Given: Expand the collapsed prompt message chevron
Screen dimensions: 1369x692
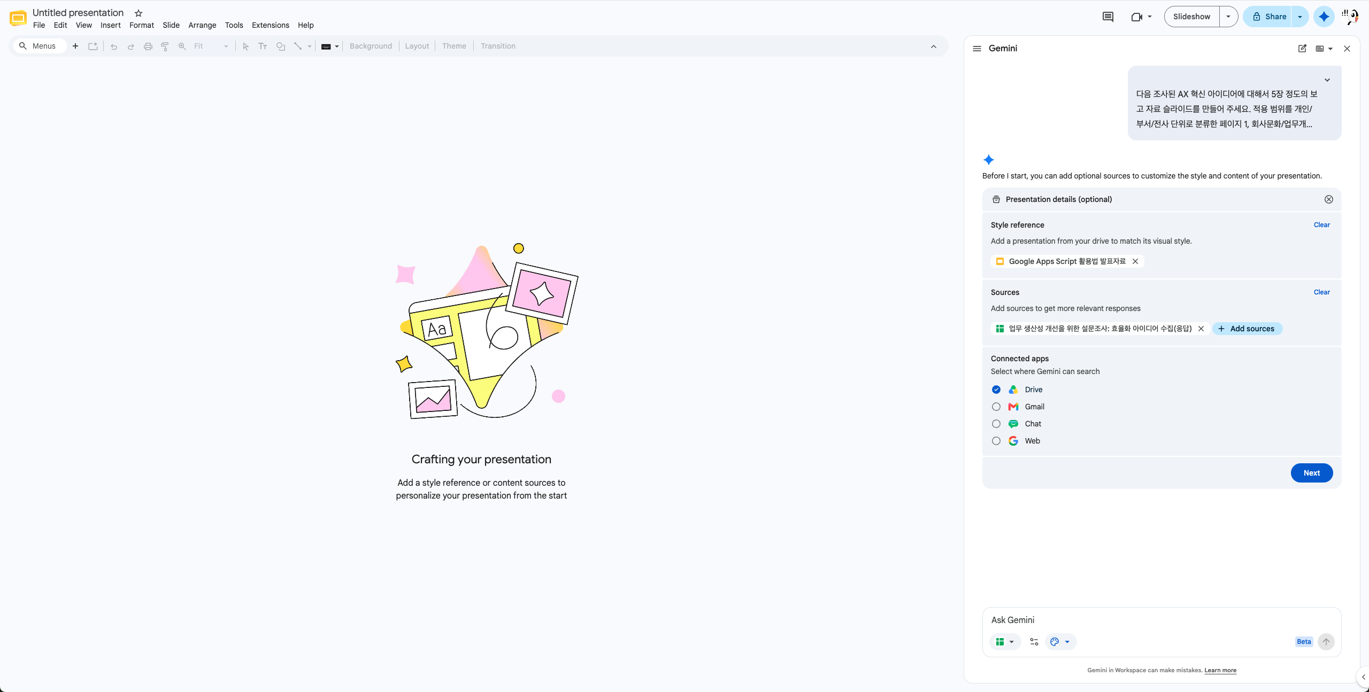Looking at the screenshot, I should pos(1327,80).
